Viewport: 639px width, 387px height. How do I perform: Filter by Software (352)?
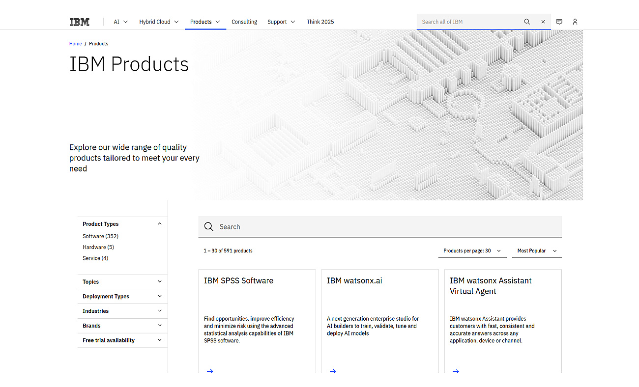[x=100, y=236]
